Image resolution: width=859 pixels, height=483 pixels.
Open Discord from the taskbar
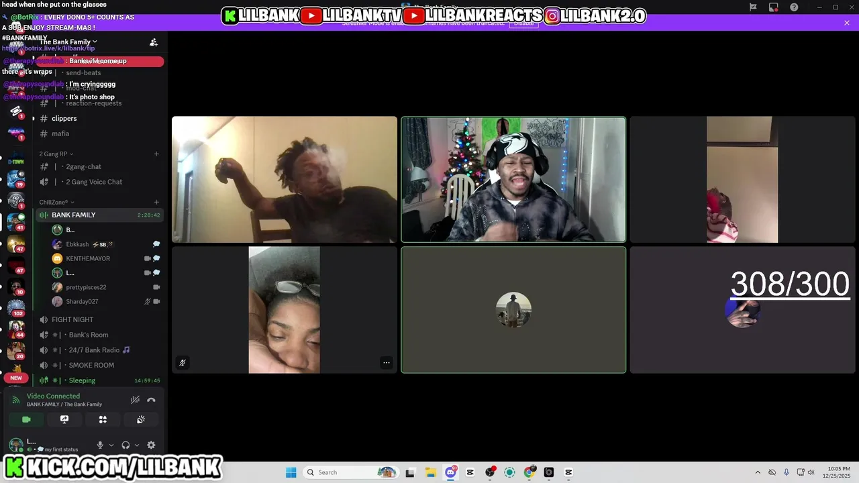(450, 472)
